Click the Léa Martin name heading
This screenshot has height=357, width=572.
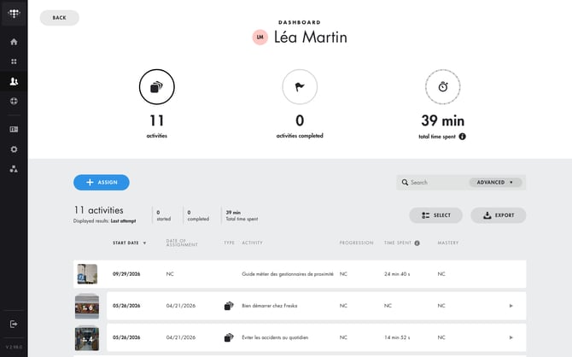click(x=311, y=38)
